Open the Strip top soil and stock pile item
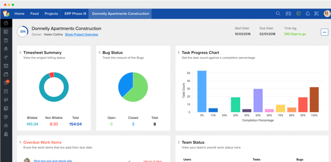Screen dimensions: 331x162 pos(53,161)
